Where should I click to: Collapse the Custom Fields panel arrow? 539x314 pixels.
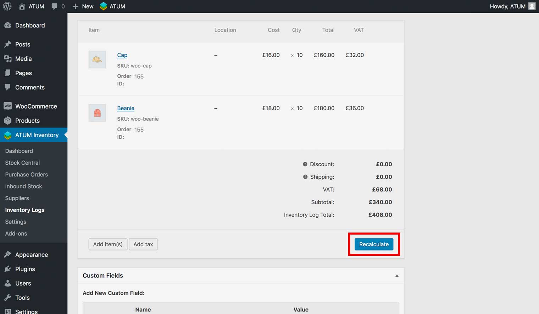397,276
